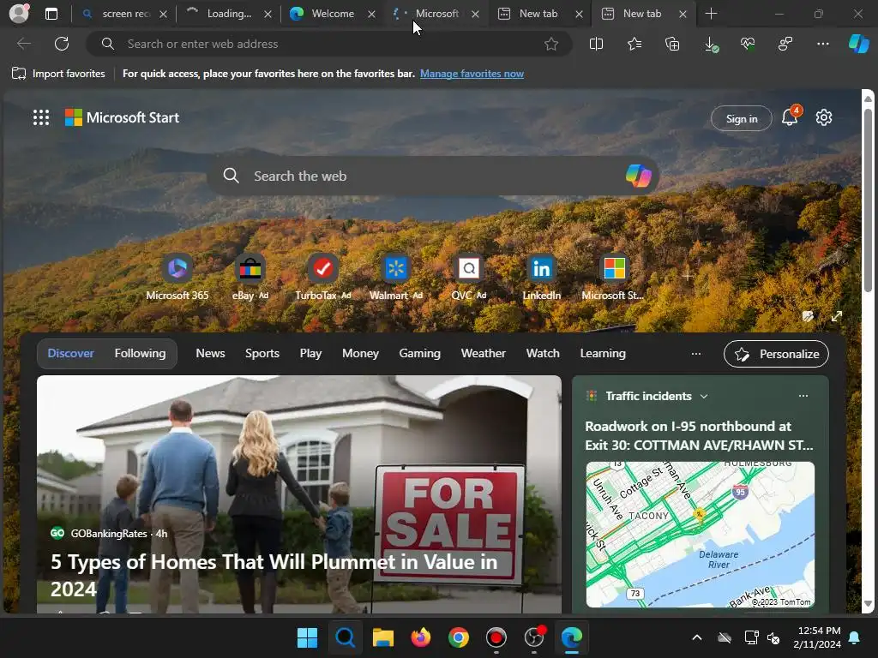Open Traffic incidents card options ellipsis

[x=803, y=396]
